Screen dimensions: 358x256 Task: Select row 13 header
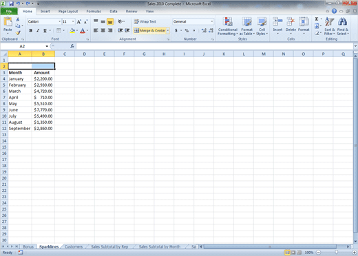click(4, 135)
